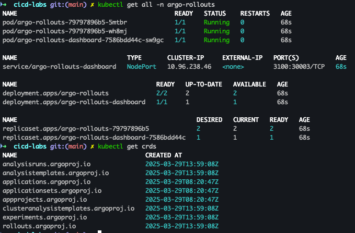The width and height of the screenshot is (355, 233).
Task: Click the DESIRED column header
Action: click(x=210, y=120)
